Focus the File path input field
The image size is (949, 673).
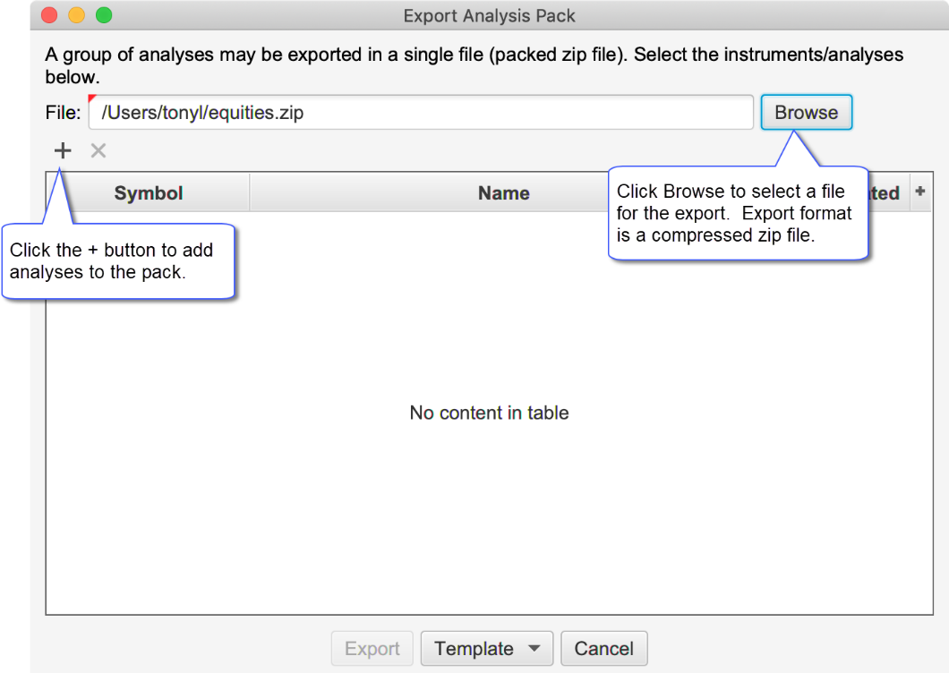click(x=421, y=113)
